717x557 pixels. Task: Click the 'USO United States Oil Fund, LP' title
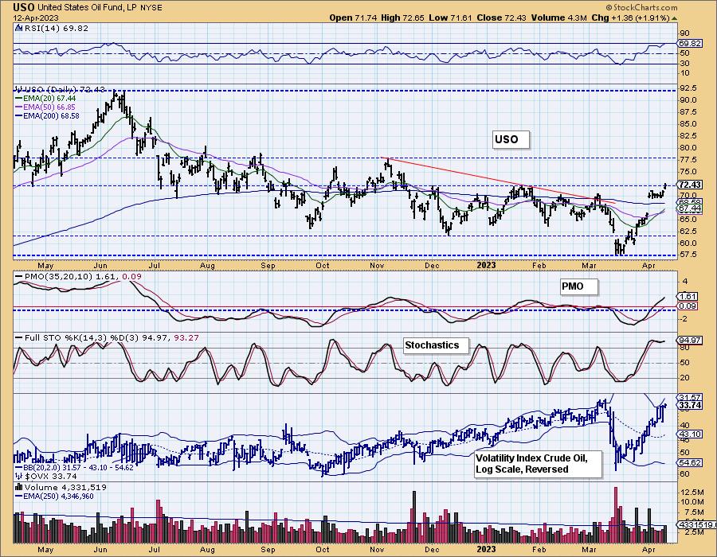(x=76, y=8)
